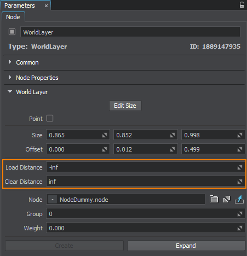The height and width of the screenshot is (256, 247).
Task: Click the arrow icon in the Weight field
Action: coord(240,228)
